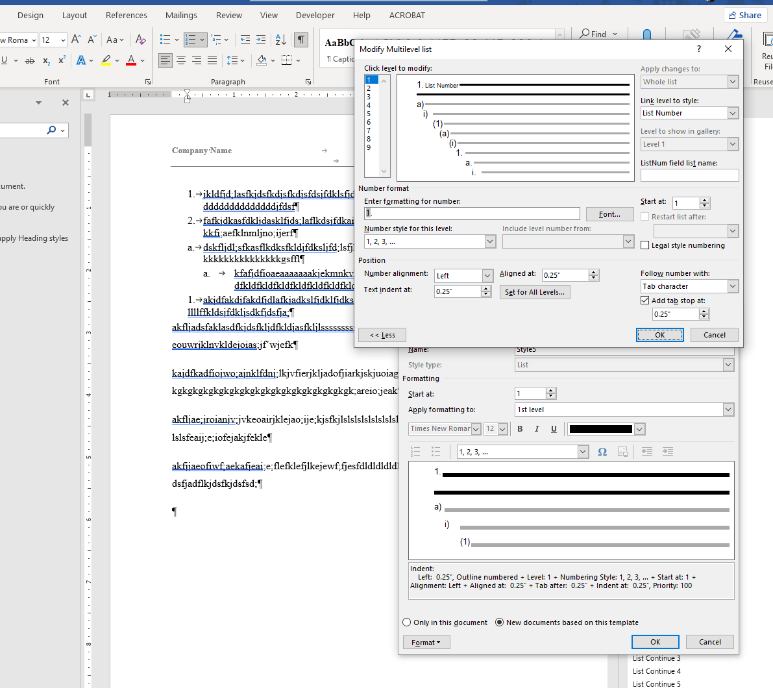Viewport: 773px width, 688px height.
Task: Click the bullets list icon in the ribbon
Action: (166, 40)
